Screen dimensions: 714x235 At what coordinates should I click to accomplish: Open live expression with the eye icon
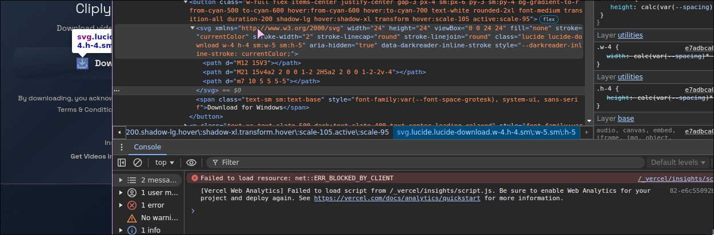point(191,163)
